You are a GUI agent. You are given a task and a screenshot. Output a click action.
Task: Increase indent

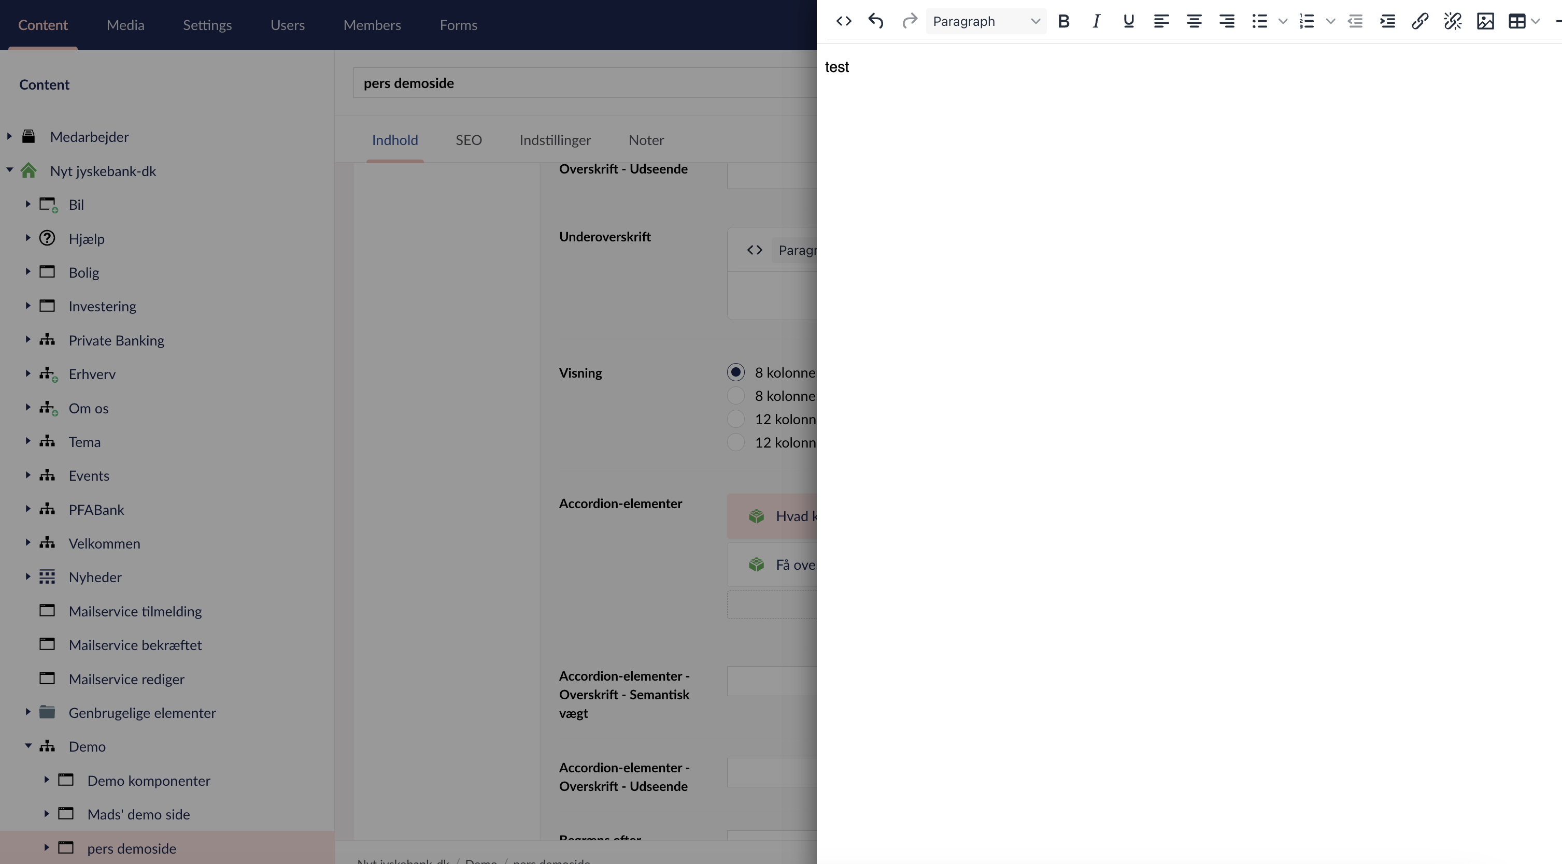click(x=1387, y=21)
